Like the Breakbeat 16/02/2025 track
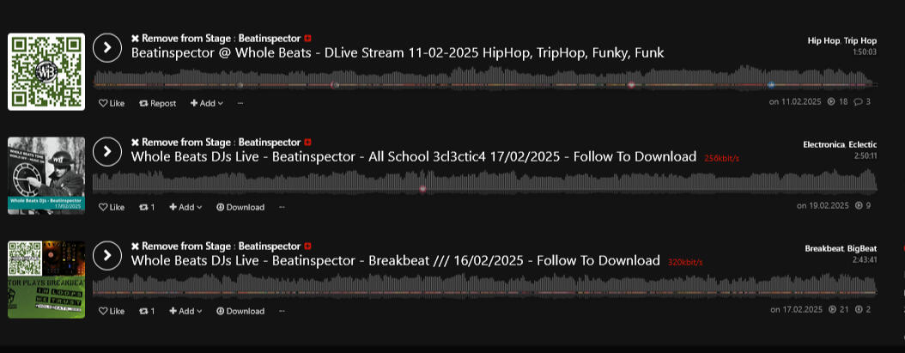 pos(112,311)
